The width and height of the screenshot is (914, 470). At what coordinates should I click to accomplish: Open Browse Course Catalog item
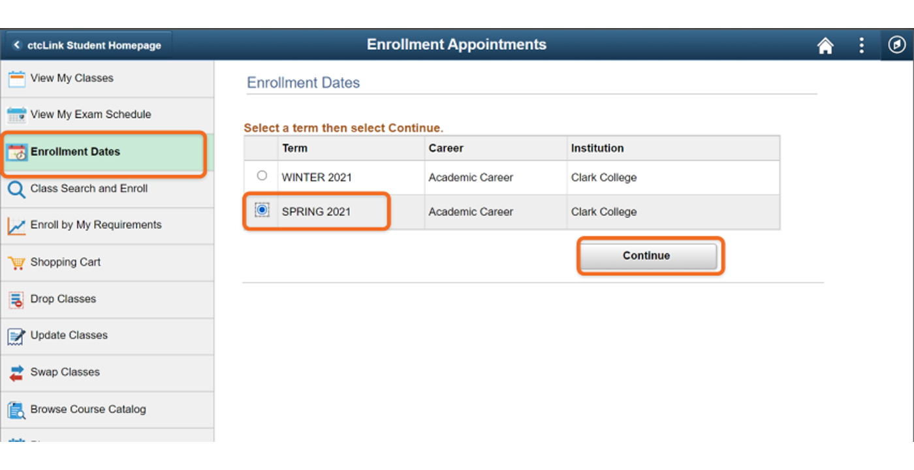[107, 410]
